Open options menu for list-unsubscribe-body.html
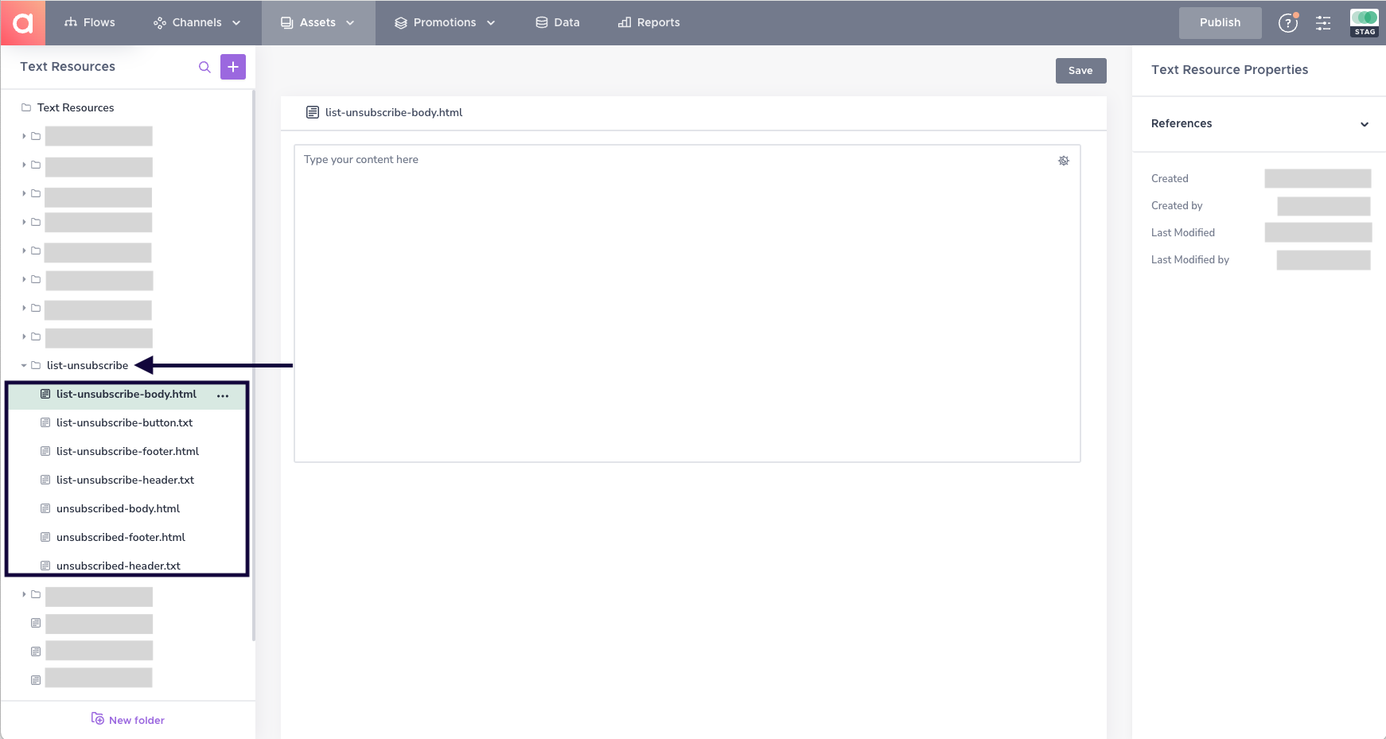This screenshot has width=1386, height=739. pyautogui.click(x=223, y=395)
